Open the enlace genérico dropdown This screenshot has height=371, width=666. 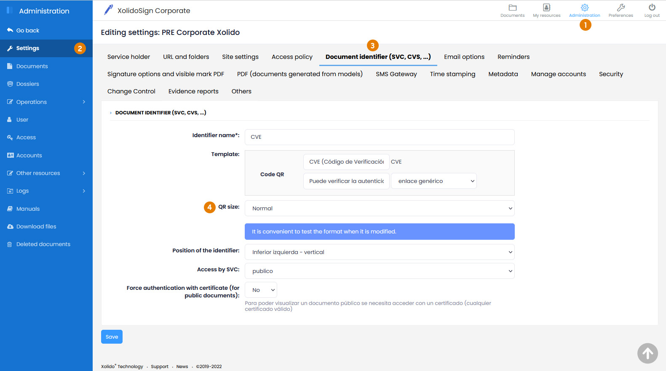pyautogui.click(x=434, y=181)
